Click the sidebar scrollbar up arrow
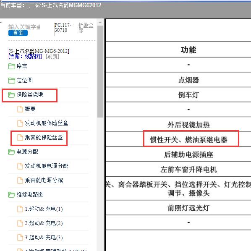The height and width of the screenshot is (251, 251). tap(100, 22)
